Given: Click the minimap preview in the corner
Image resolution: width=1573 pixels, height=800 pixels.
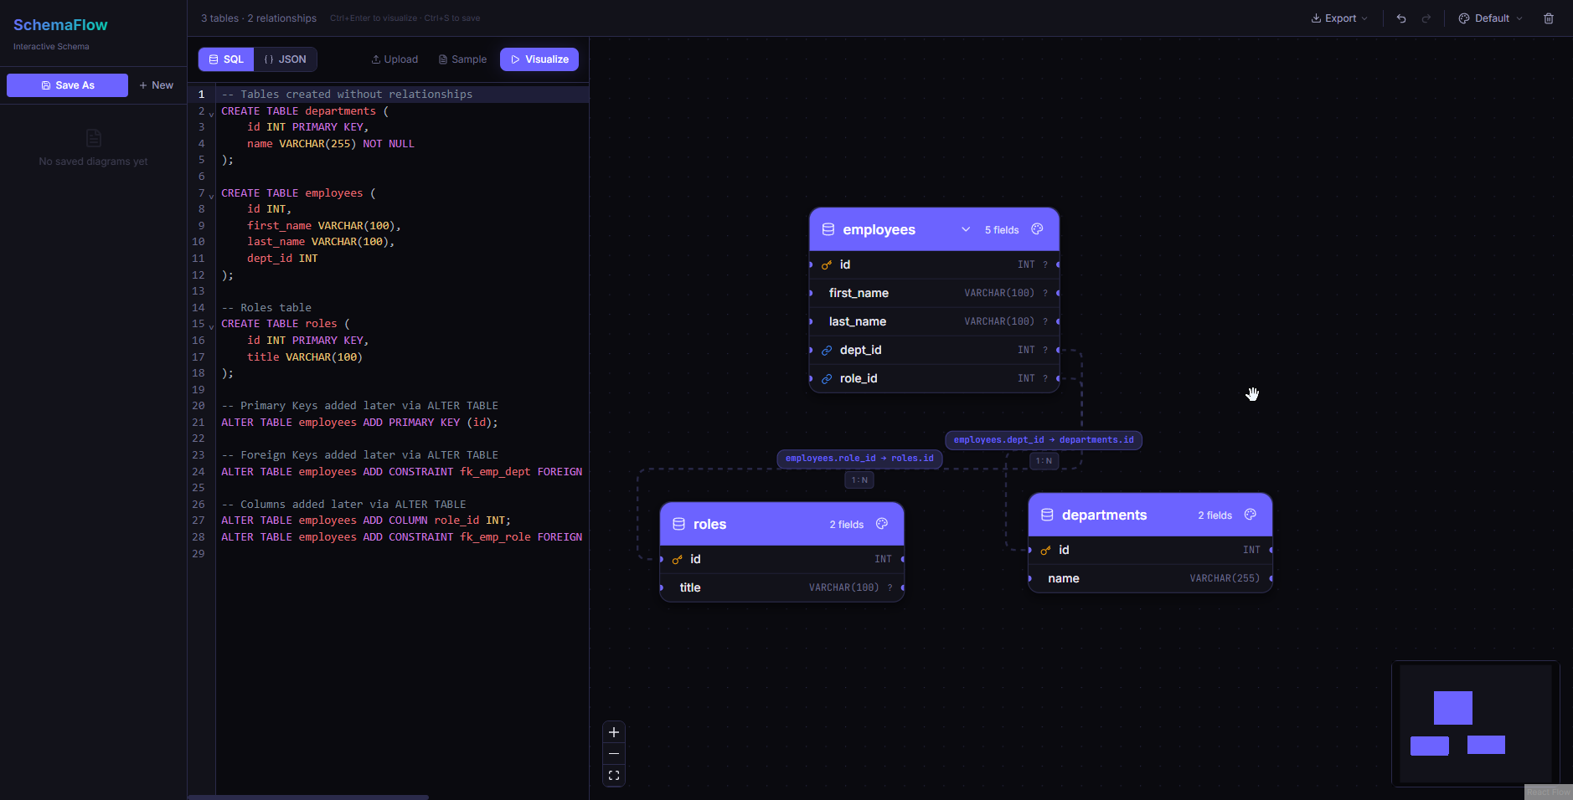Looking at the screenshot, I should 1474,722.
